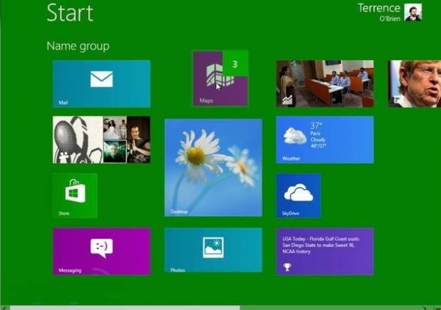Click the scrollbar left arrow

4,308
